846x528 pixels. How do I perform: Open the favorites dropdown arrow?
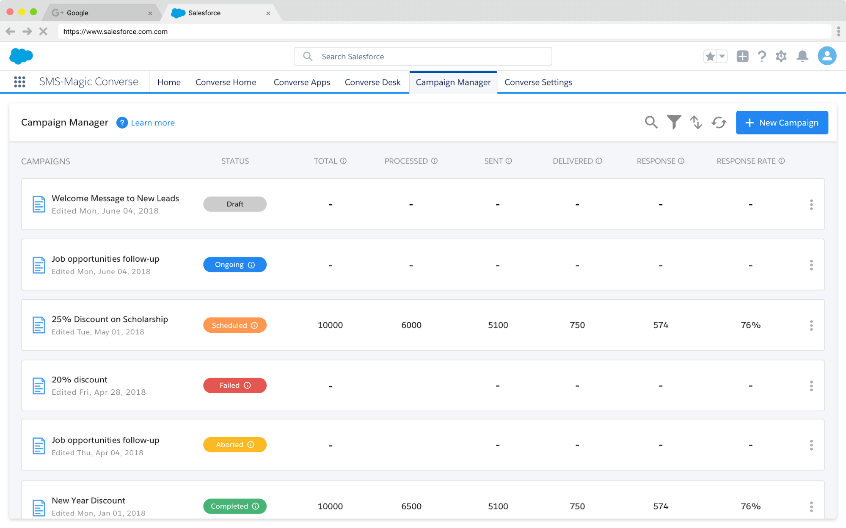tap(722, 56)
